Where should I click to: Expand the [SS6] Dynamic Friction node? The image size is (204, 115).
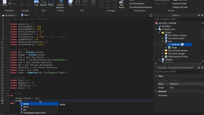[x=163, y=57]
